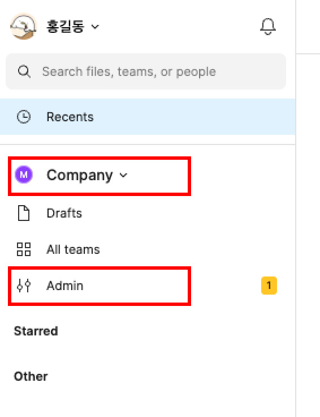Click the 홍길동 username label
Image resolution: width=320 pixels, height=417 pixels.
[x=65, y=26]
